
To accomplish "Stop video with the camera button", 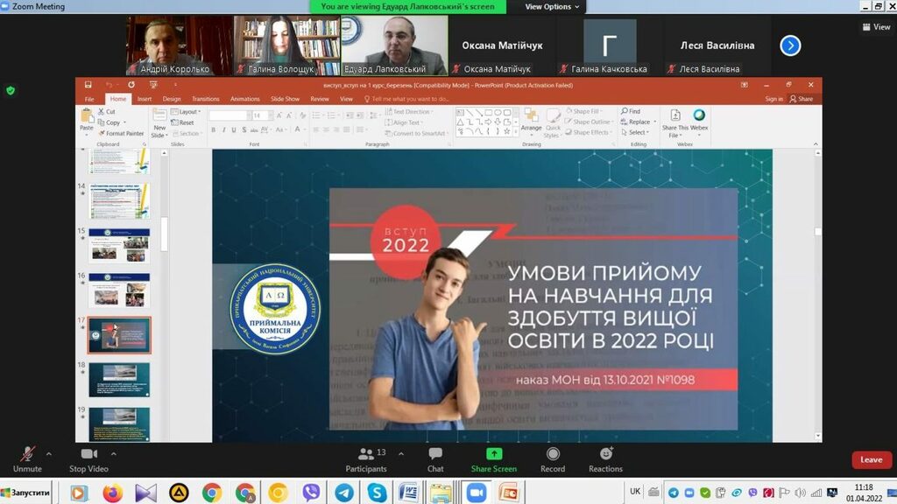I will point(88,455).
